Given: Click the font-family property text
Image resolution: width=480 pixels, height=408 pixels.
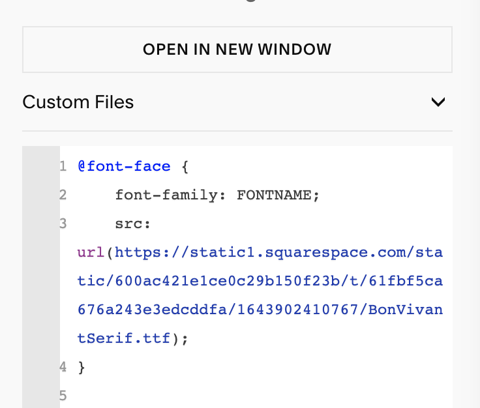Looking at the screenshot, I should click(166, 195).
